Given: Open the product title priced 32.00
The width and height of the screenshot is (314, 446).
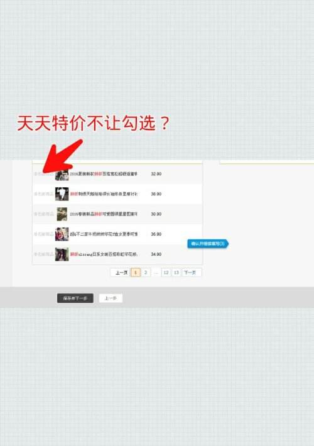Looking at the screenshot, I should (104, 174).
